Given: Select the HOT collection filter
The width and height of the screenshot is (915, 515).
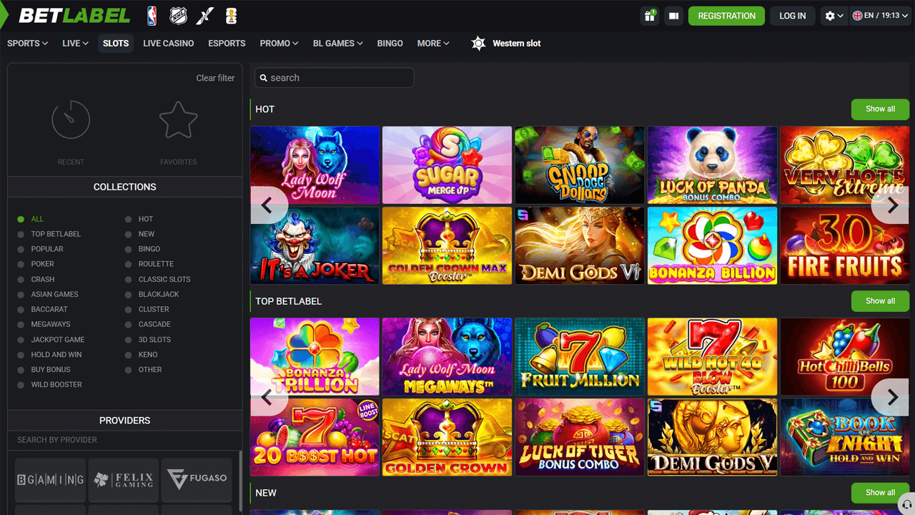Looking at the screenshot, I should tap(139, 219).
